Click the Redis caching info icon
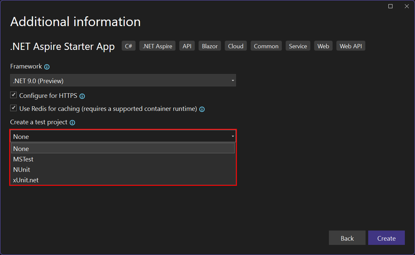 [x=202, y=109]
